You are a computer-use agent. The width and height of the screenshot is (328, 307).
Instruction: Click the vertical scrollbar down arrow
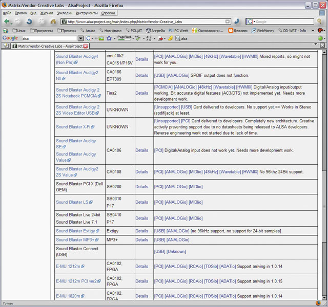(324, 298)
